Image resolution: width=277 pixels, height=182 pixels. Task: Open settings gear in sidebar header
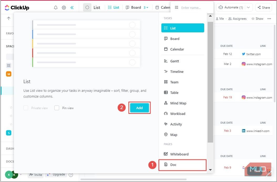pos(64,7)
